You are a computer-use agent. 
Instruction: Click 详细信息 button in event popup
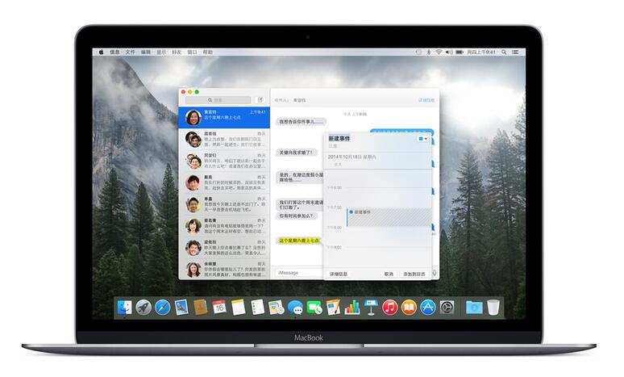[339, 274]
